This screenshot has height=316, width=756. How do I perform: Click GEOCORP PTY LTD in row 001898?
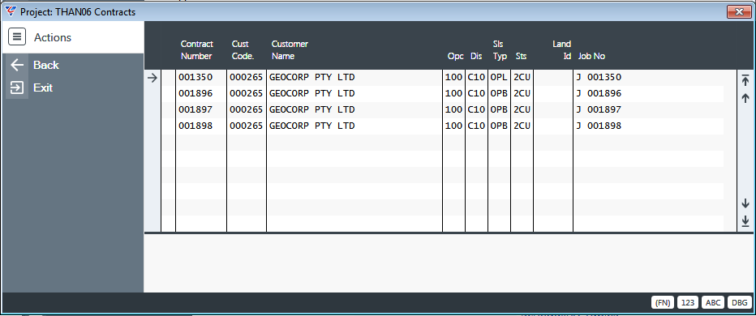click(312, 126)
